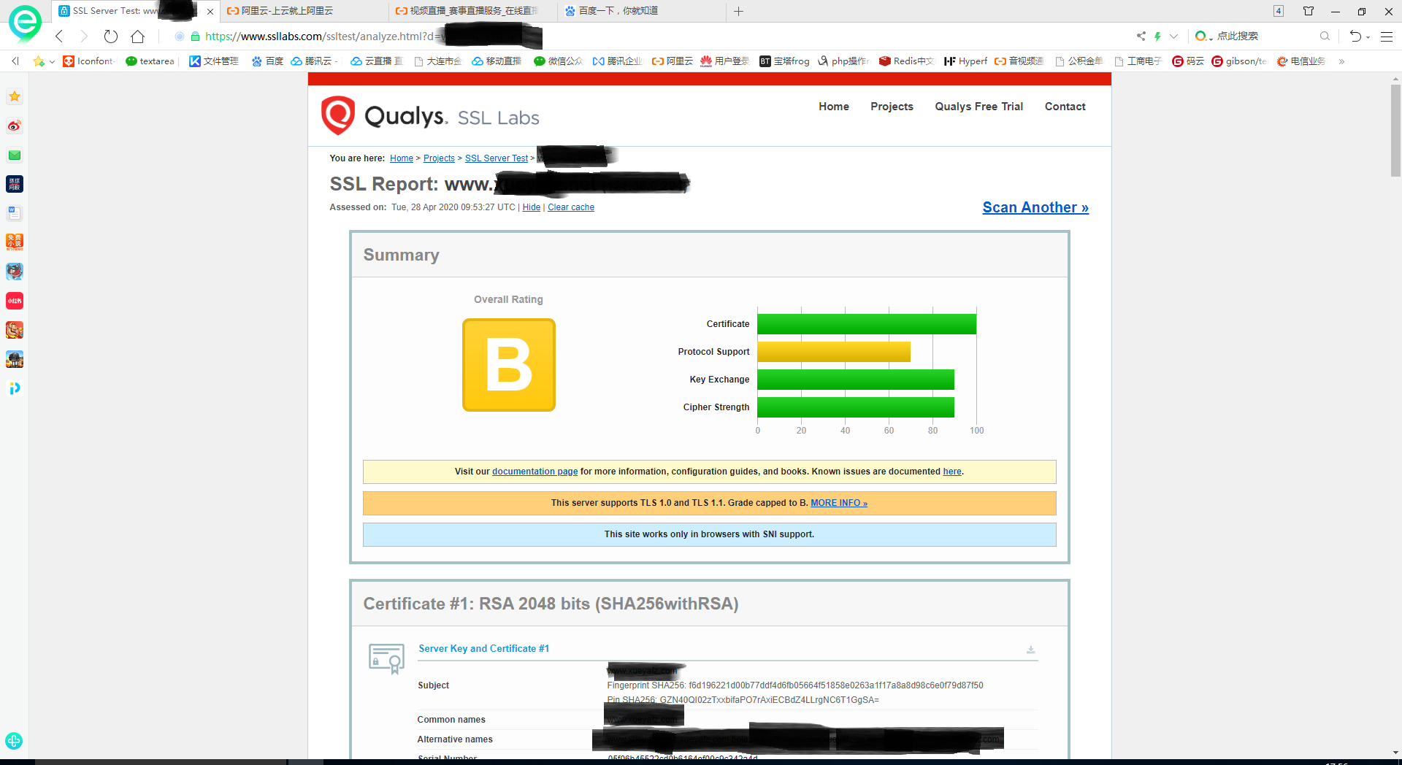Open a new browser tab
The image size is (1402, 765).
[738, 11]
